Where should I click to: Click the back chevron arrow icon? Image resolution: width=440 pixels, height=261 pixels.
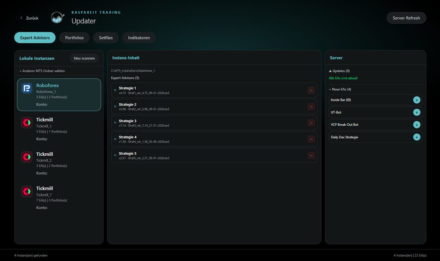click(x=22, y=18)
